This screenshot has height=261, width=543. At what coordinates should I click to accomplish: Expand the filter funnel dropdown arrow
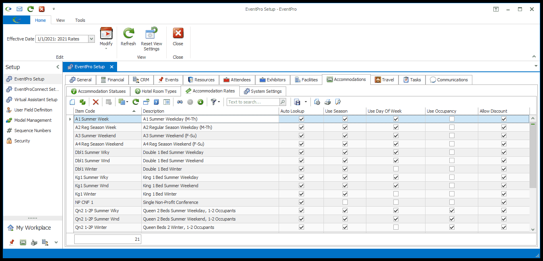click(219, 102)
